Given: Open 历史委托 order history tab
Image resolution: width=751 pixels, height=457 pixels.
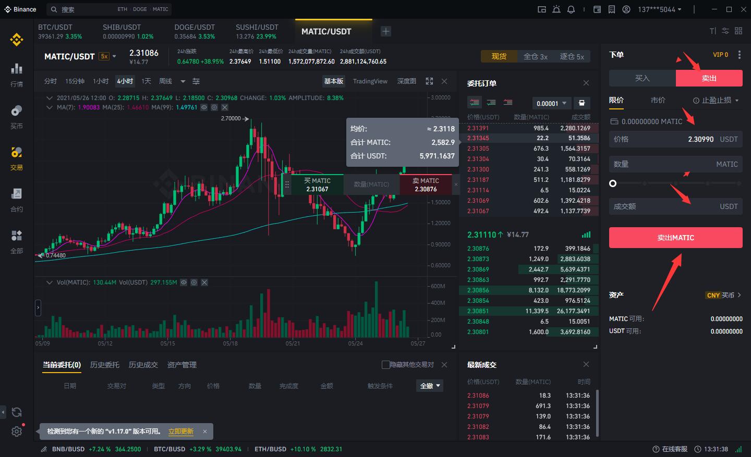Looking at the screenshot, I should (105, 365).
